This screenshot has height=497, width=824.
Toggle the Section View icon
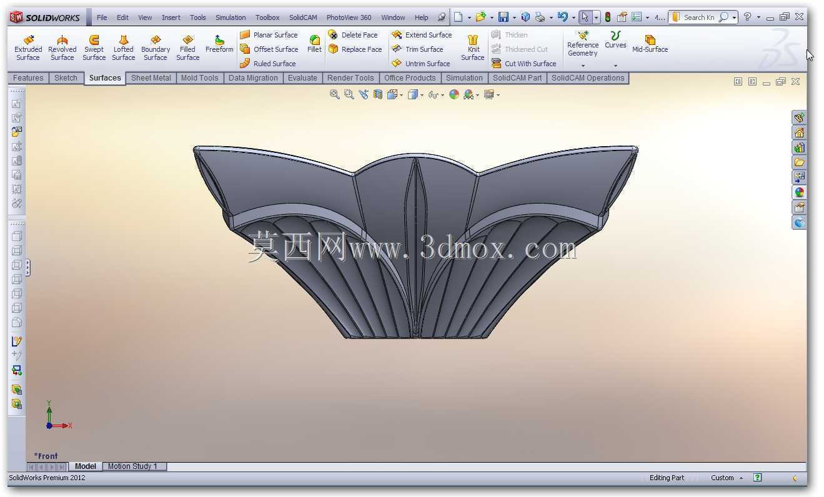point(378,94)
